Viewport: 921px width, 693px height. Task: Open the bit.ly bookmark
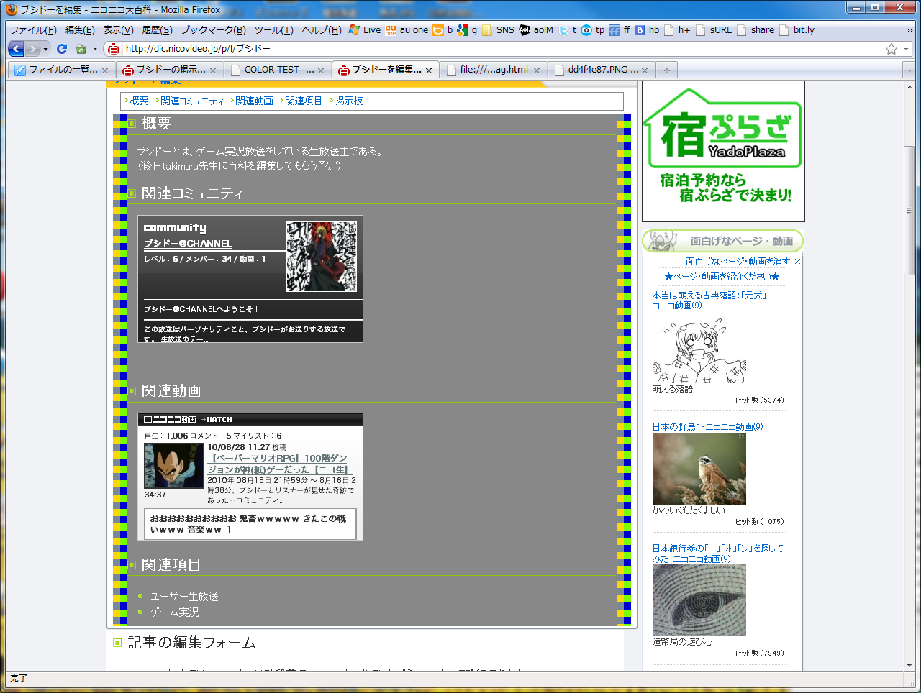[x=797, y=30]
